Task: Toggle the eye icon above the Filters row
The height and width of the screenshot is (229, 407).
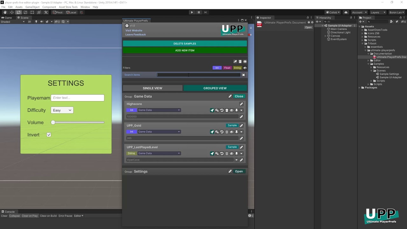Action: [245, 62]
